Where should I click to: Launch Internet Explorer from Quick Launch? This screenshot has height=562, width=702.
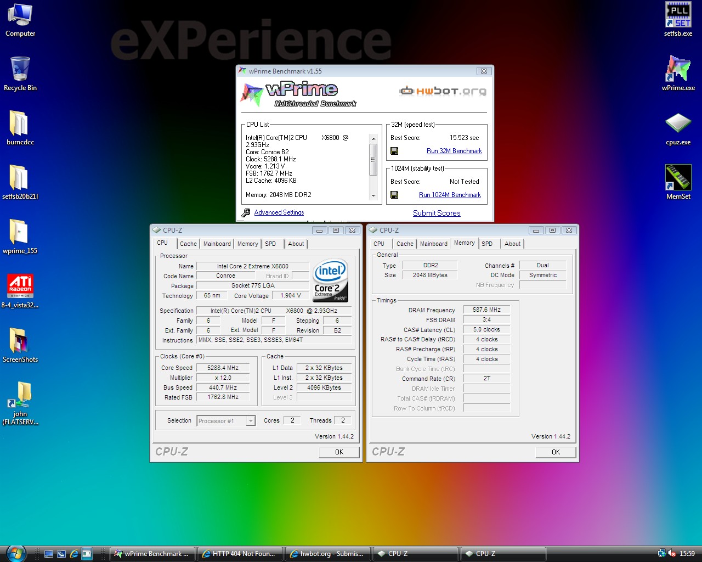[74, 554]
